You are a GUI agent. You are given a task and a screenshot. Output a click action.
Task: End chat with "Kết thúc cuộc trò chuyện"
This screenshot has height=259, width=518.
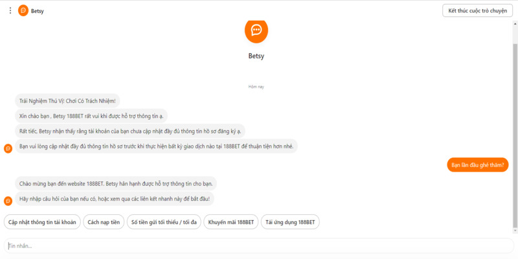pyautogui.click(x=478, y=10)
